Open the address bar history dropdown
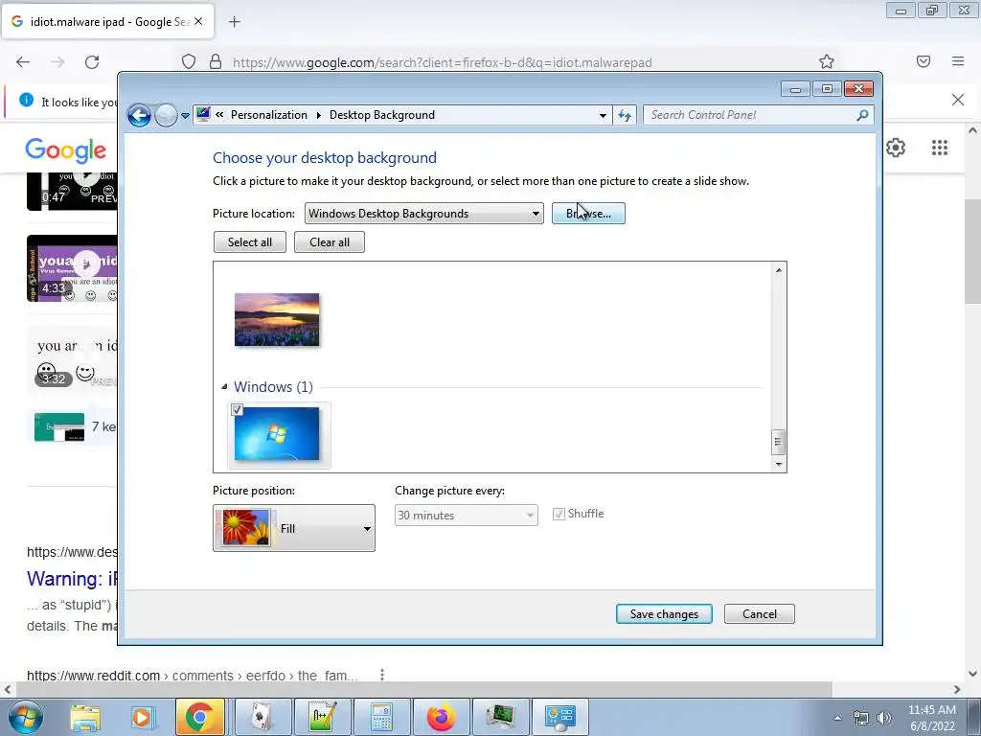This screenshot has width=981, height=736. pos(603,115)
